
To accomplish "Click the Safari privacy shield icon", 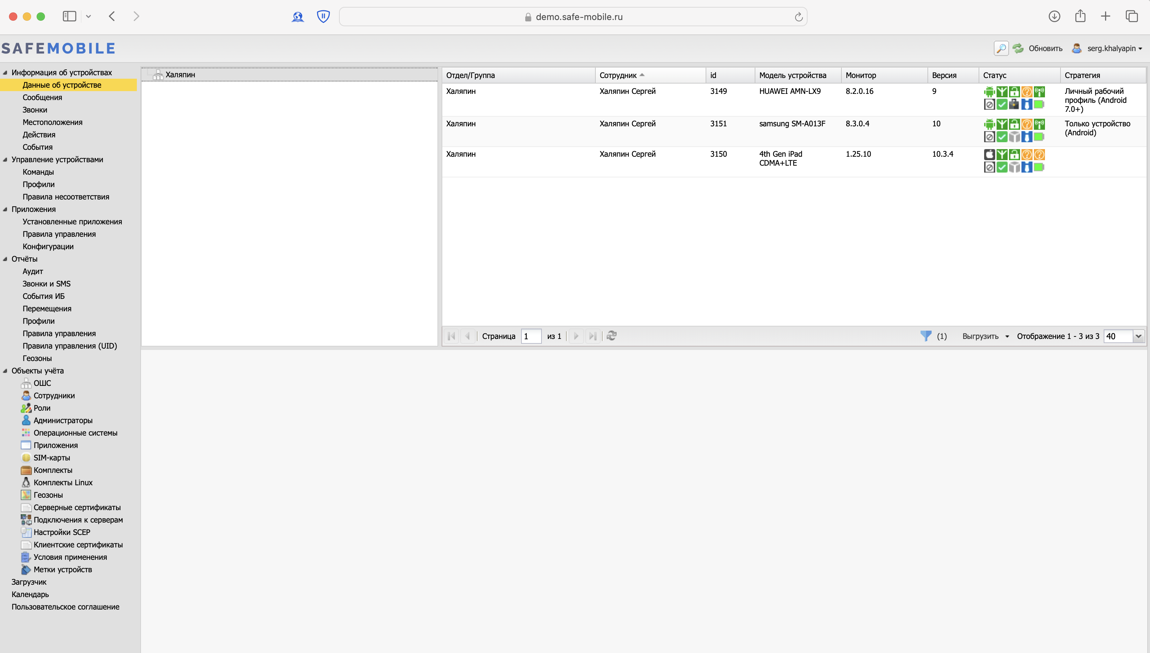I will (323, 17).
